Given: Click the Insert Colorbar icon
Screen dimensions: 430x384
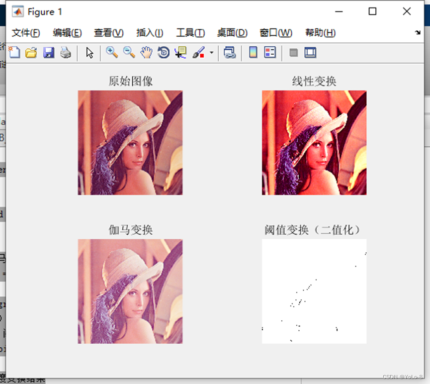Looking at the screenshot, I should click(253, 52).
